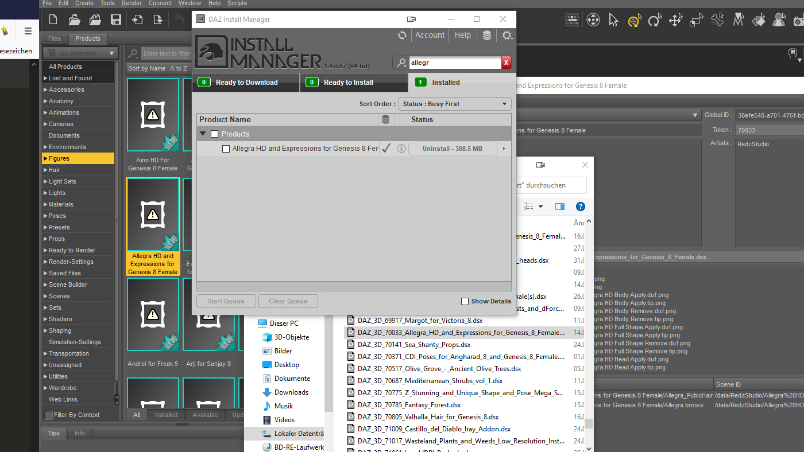Click the magnifier search options icon in Install Manager

tap(401, 63)
